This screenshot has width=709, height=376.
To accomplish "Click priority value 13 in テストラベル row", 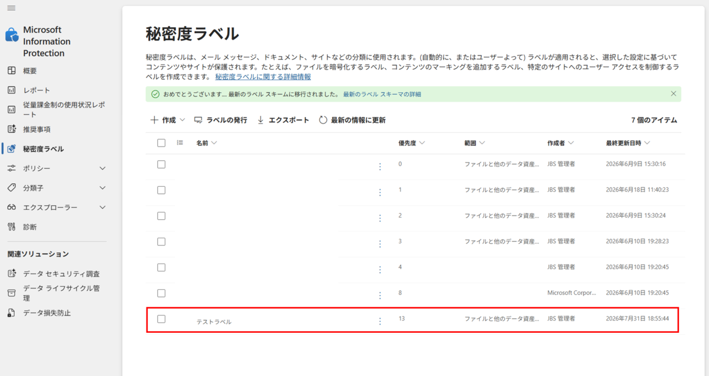I will (402, 319).
